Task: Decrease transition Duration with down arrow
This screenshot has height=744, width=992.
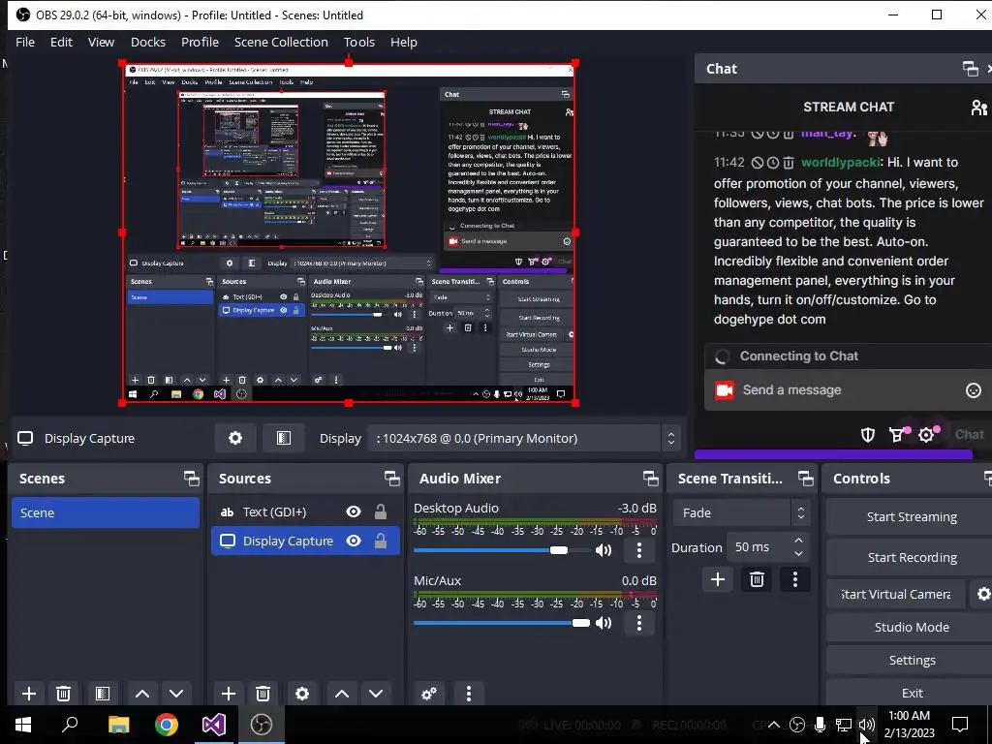Action: click(798, 554)
